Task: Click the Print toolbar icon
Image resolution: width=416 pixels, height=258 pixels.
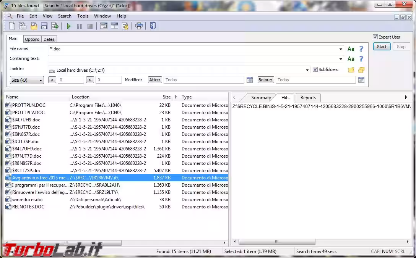Action: (139, 26)
